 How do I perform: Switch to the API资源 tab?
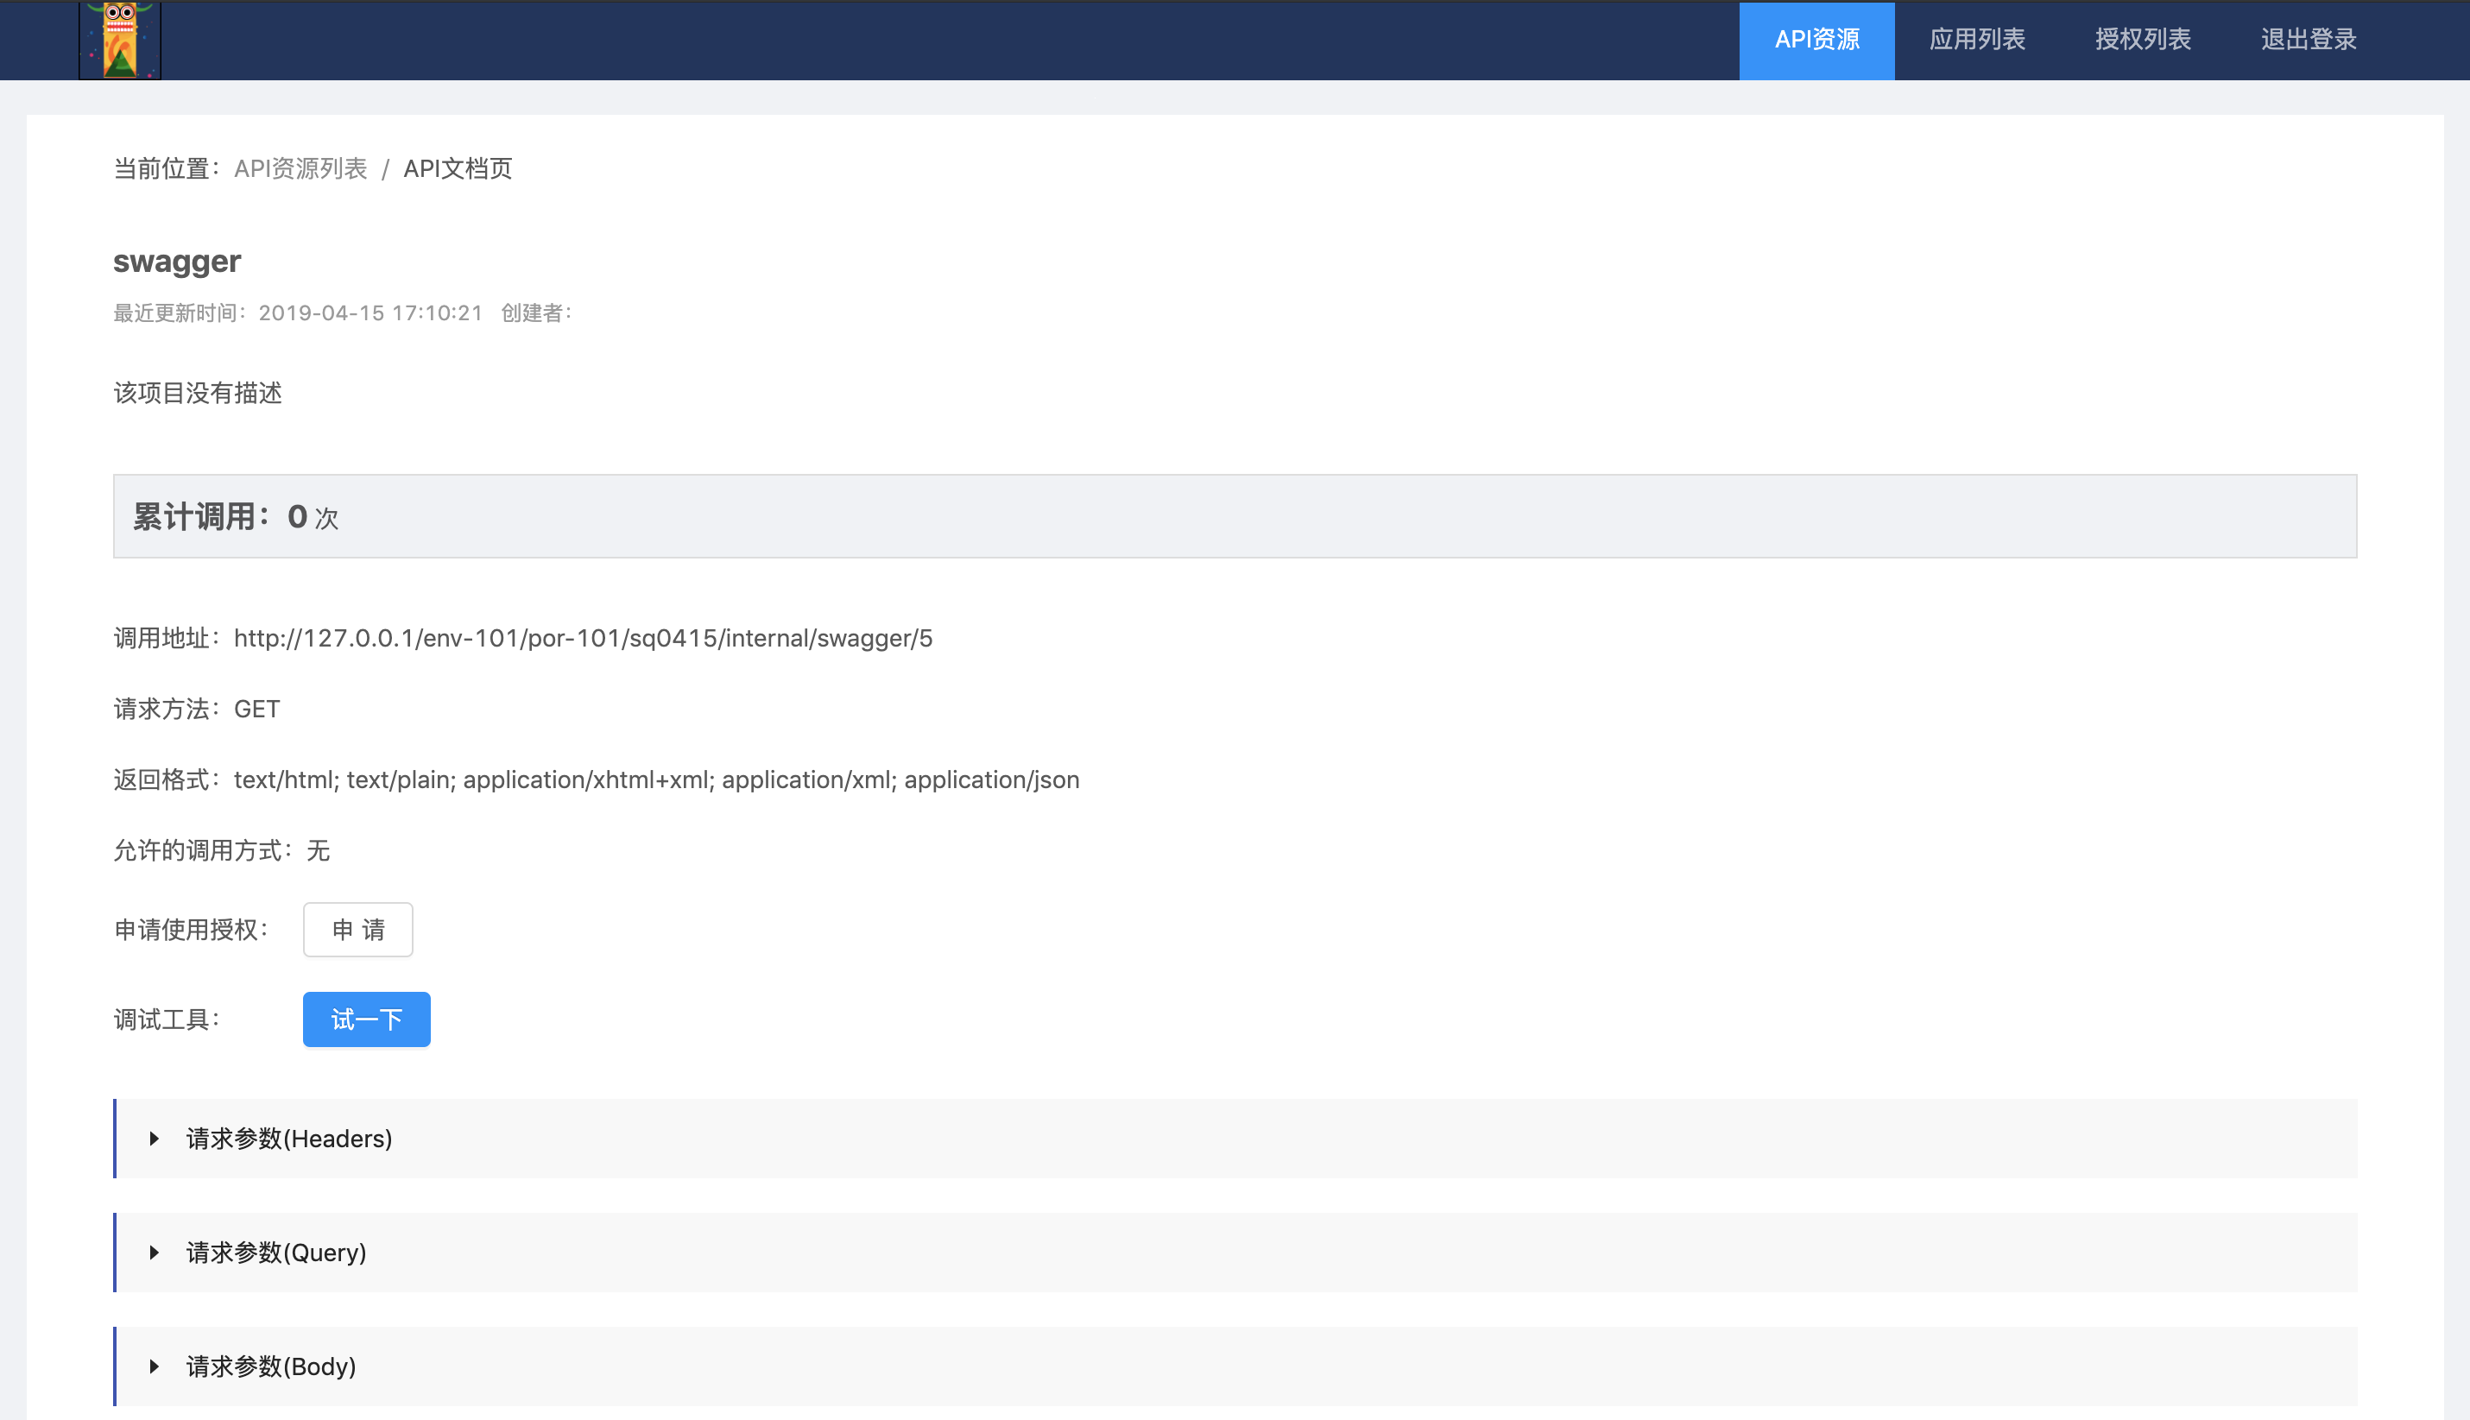click(1816, 40)
